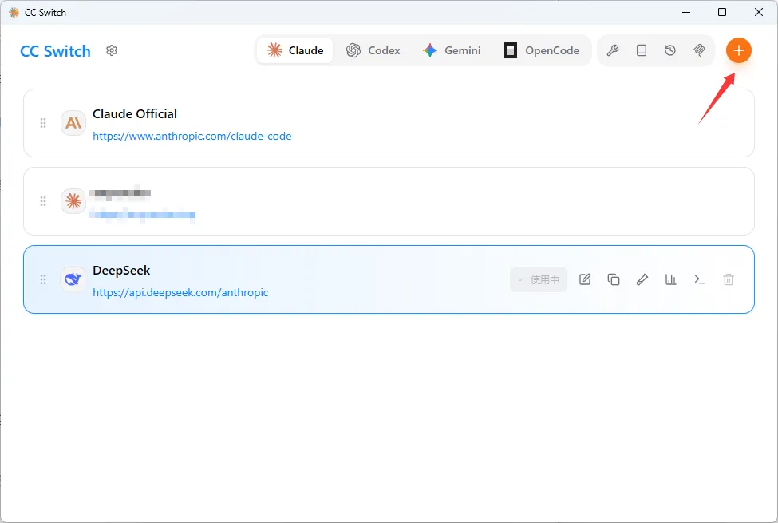778x523 pixels.
Task: Select the Claude Official provider name
Action: coord(135,113)
